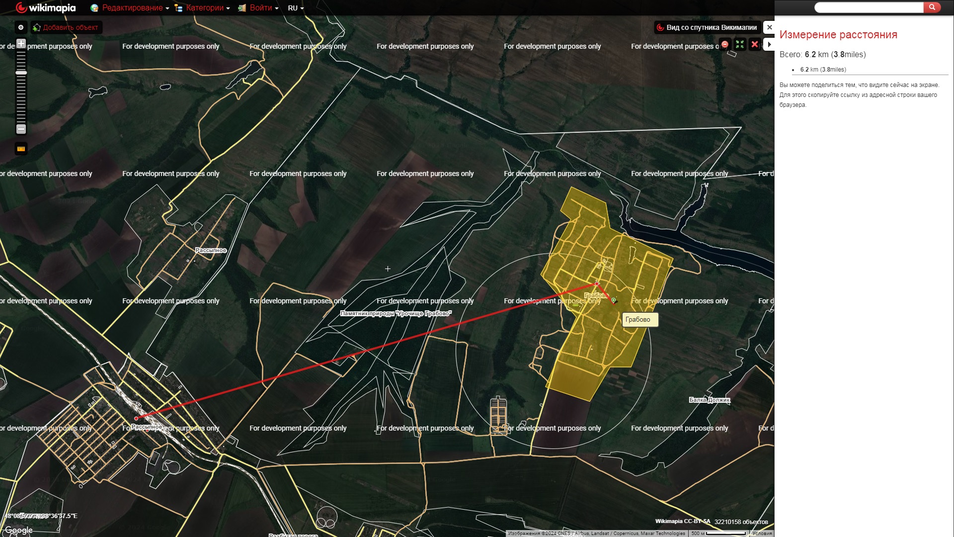Open the Категории dropdown menu

[202, 8]
